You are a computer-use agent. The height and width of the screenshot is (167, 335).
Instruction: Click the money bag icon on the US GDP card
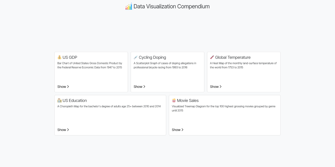59,57
